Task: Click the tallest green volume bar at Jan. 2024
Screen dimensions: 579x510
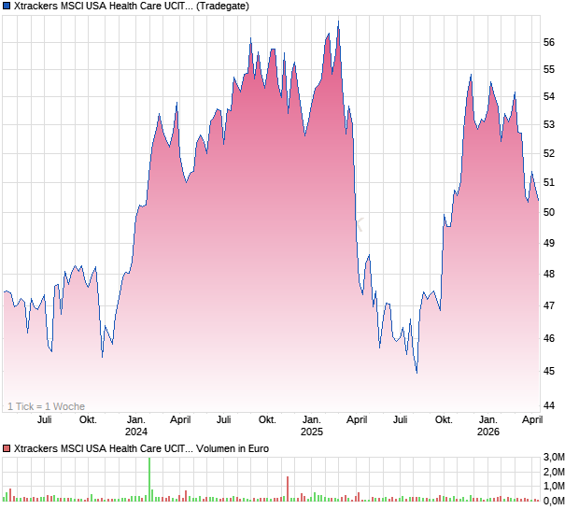Action: tap(149, 479)
